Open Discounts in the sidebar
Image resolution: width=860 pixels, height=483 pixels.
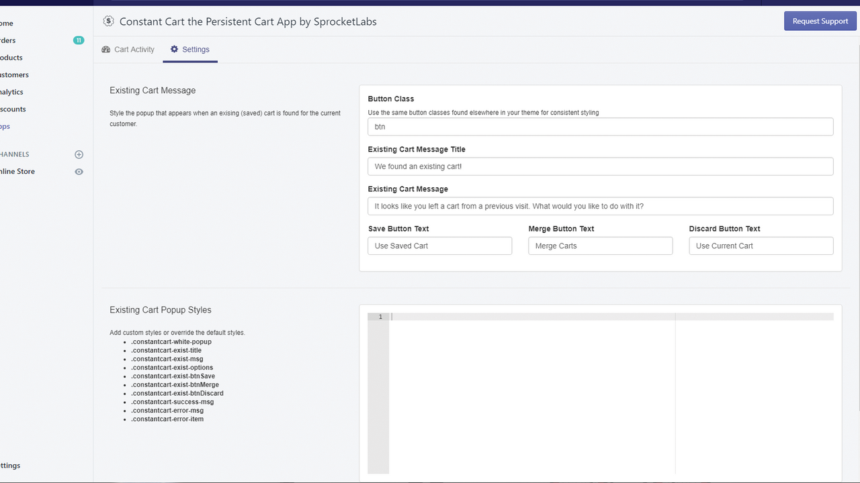coord(12,109)
